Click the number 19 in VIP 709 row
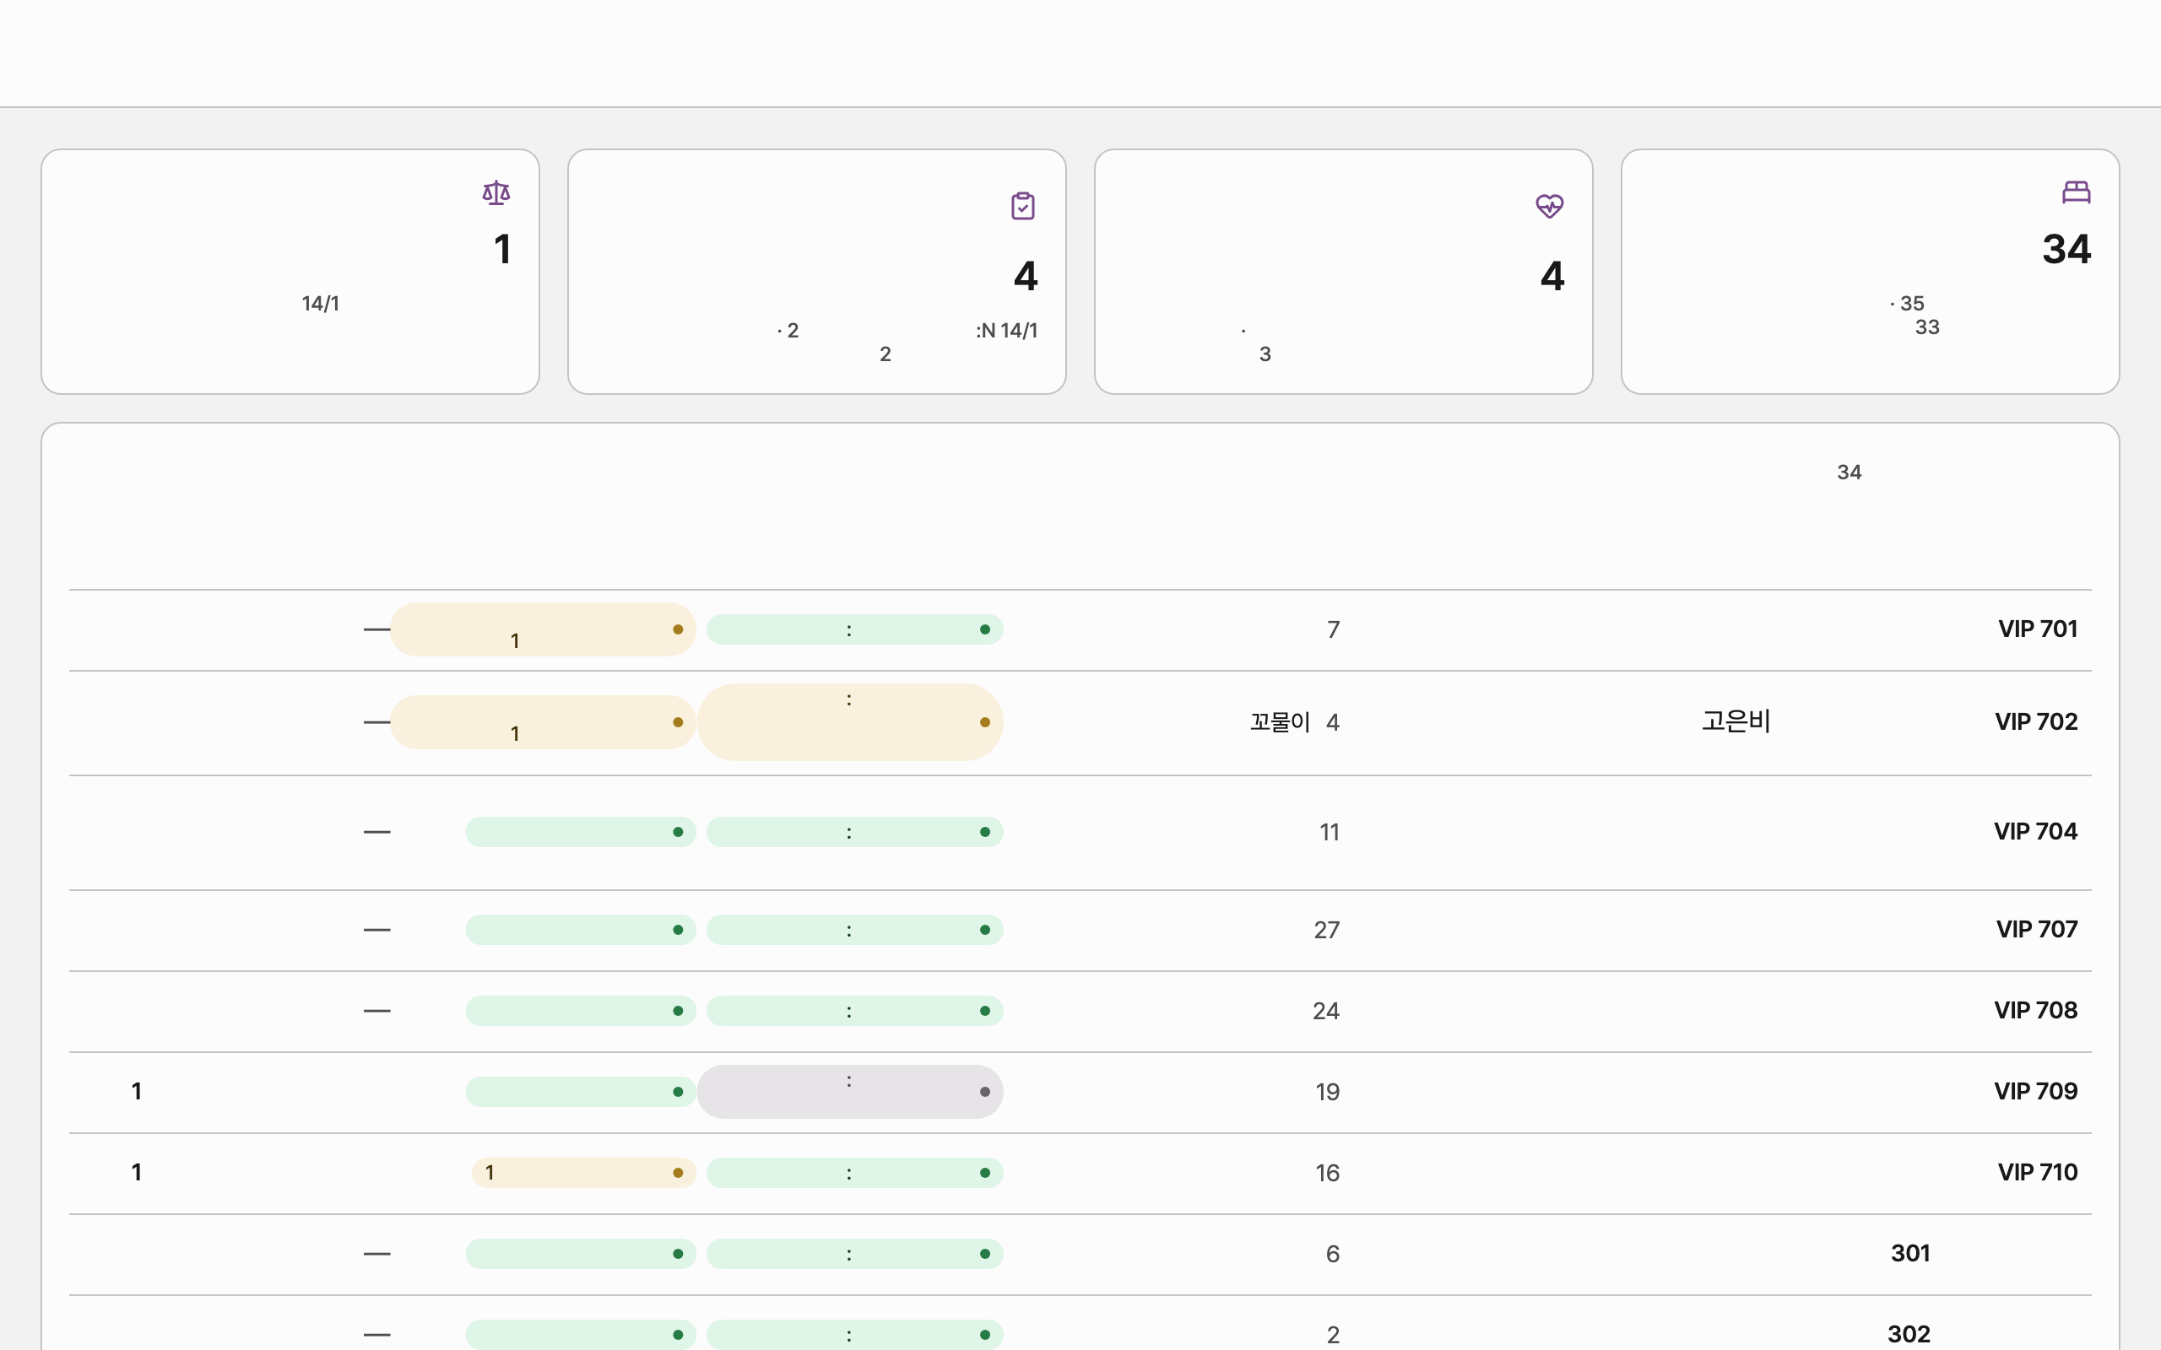2161x1350 pixels. pos(1327,1092)
